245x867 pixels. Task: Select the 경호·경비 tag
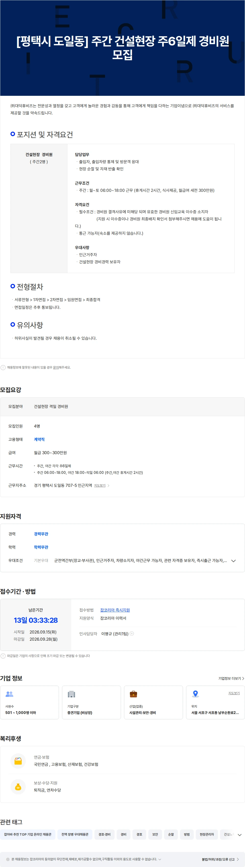pyautogui.click(x=105, y=834)
